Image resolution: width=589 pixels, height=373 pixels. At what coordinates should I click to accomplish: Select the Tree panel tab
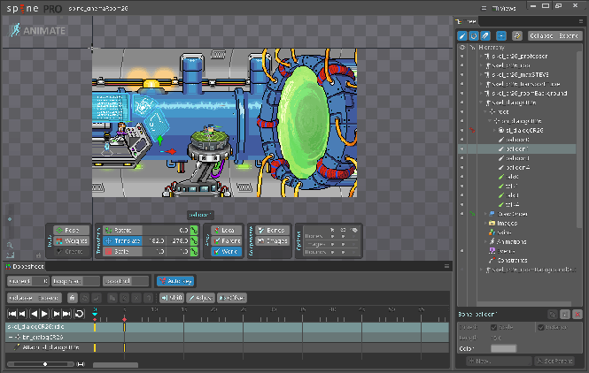point(466,21)
